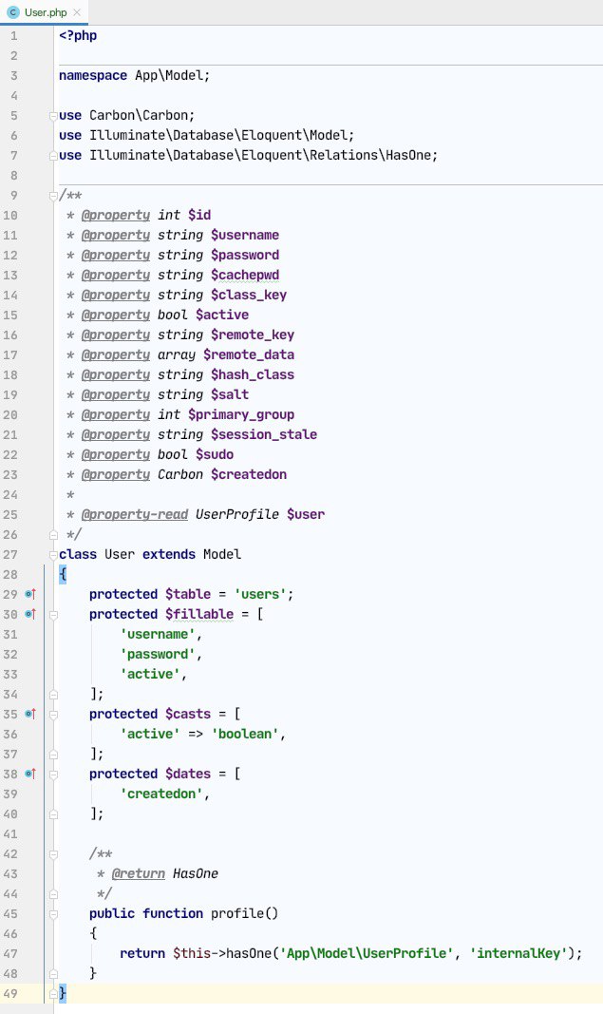Screen dimensions: 603x1014
Task: Fold marker at $casts closing bracket
Action: (x=53, y=755)
